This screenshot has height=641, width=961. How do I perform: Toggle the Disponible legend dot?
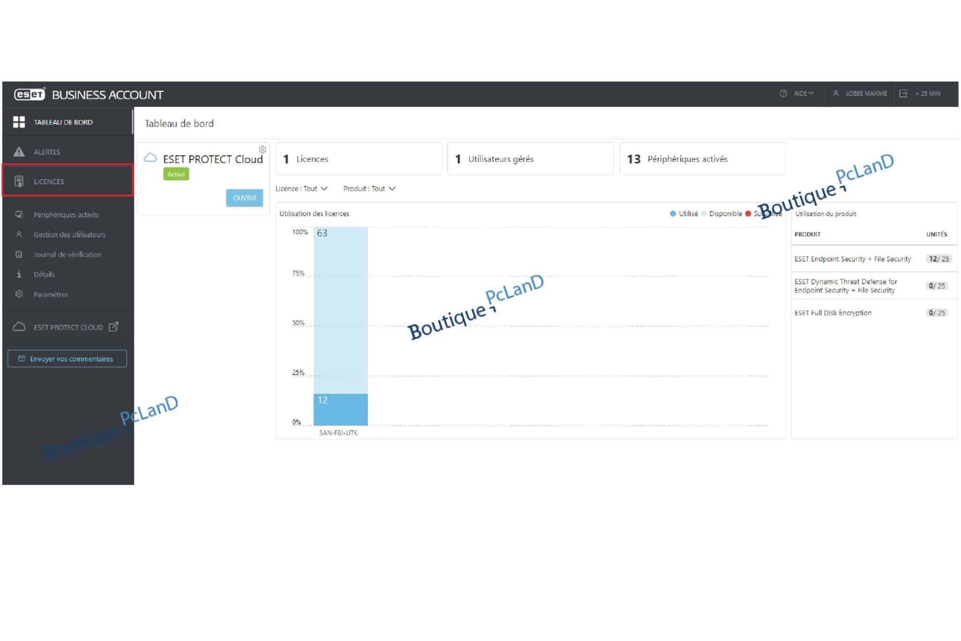pos(704,214)
